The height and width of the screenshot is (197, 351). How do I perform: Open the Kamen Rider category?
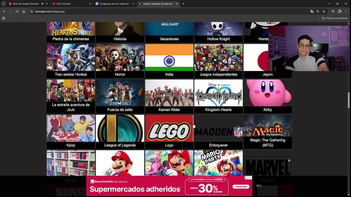(169, 96)
